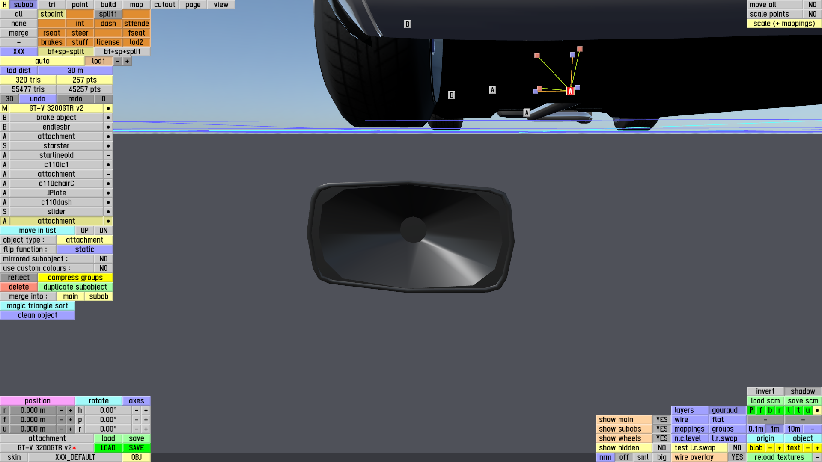Click the B brake object marker near wheel
822x462 pixels.
pos(451,95)
